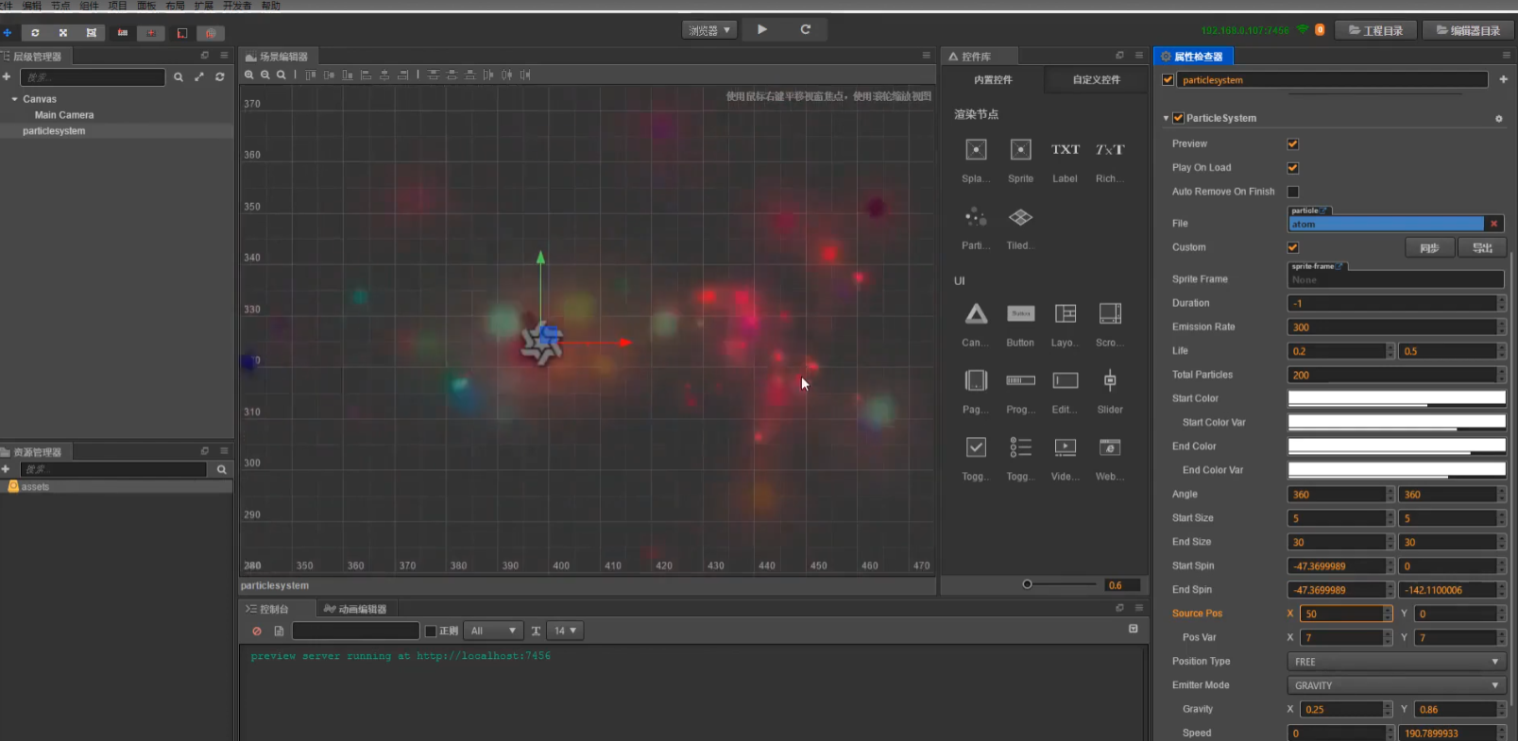Screen dimensions: 1518x741
Task: Toggle Custom checkbox
Action: (1293, 247)
